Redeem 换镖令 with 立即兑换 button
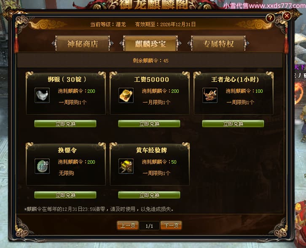Image resolution: width=306 pixels, height=248 pixels. (x=65, y=195)
